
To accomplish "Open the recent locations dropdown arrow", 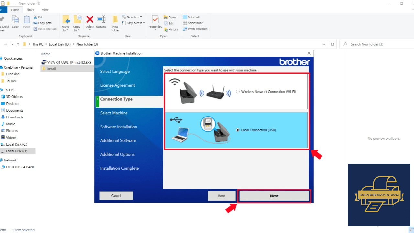I will pos(13,44).
